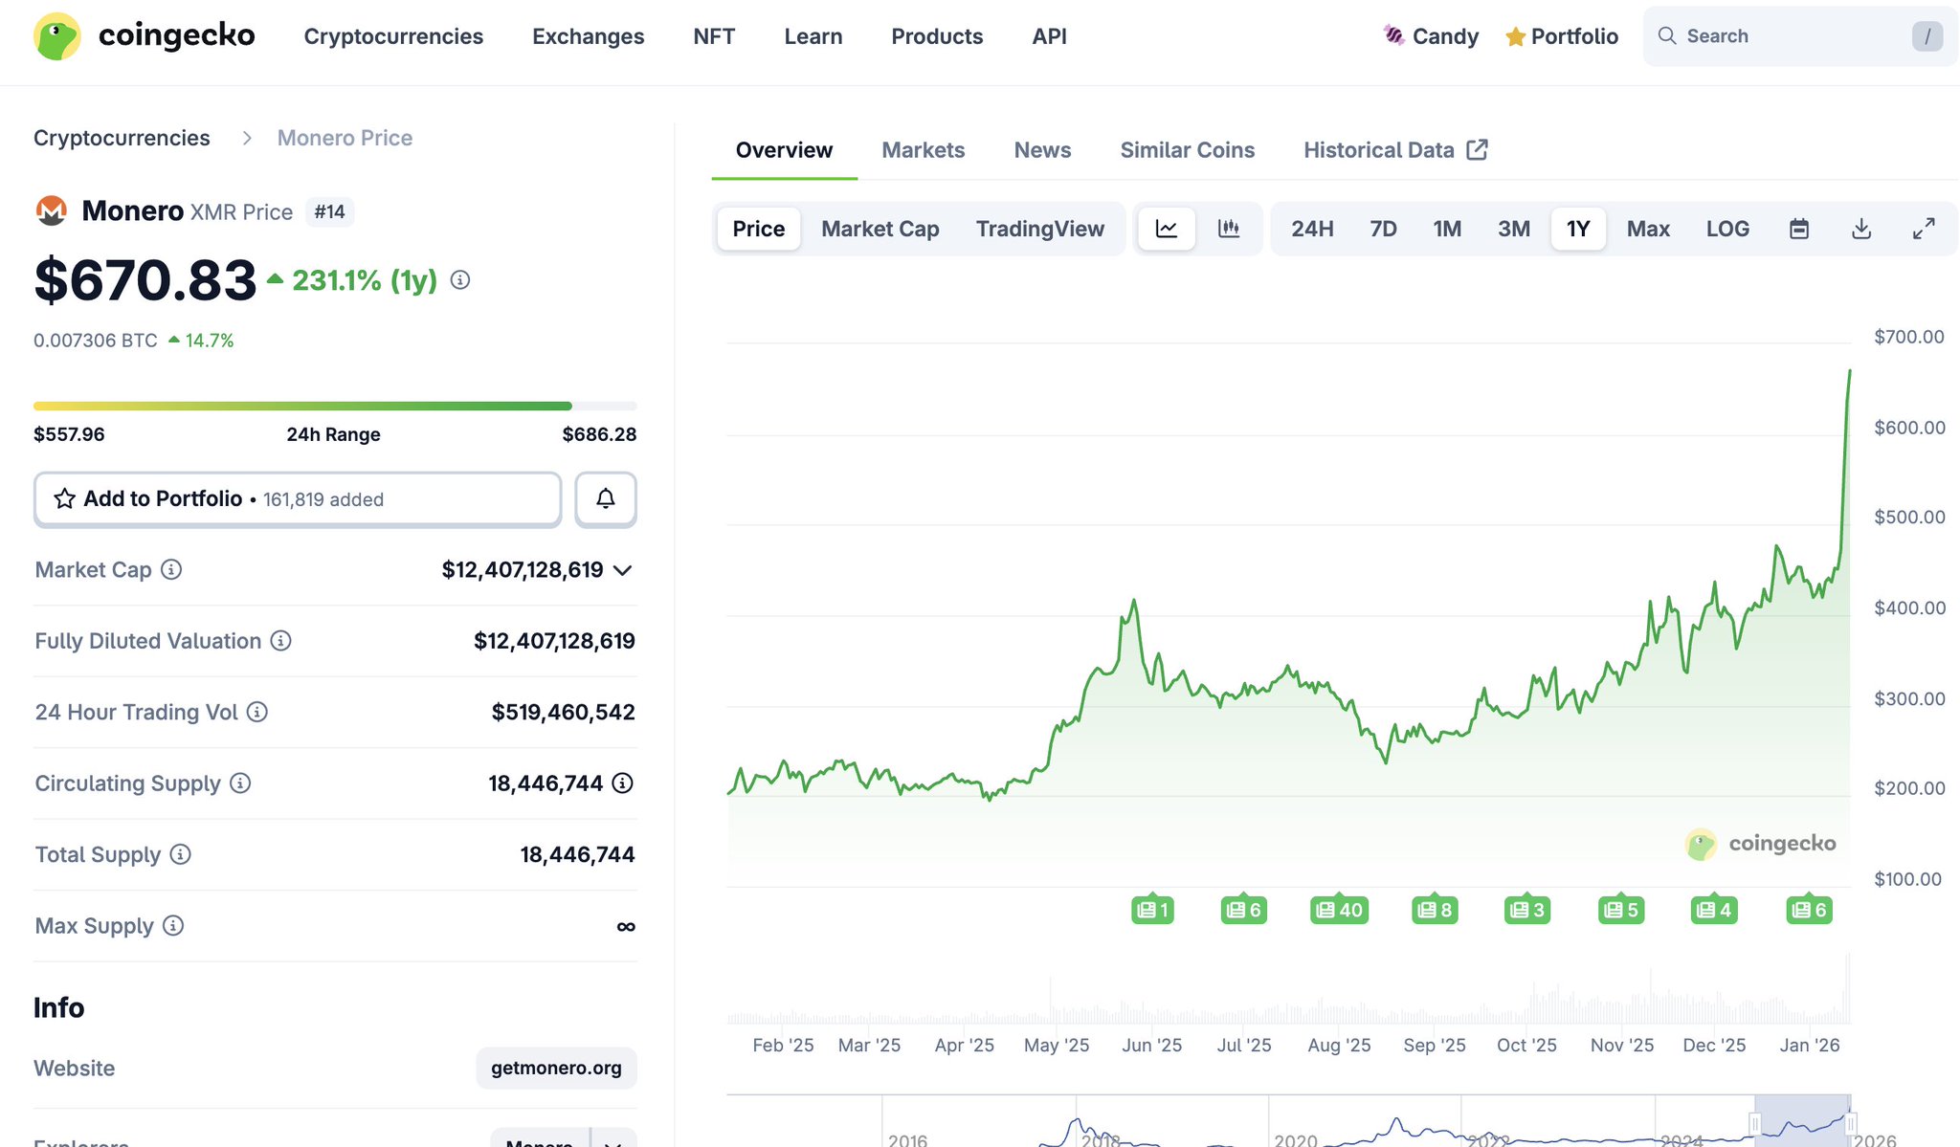1960x1147 pixels.
Task: Open the Similar Coins tab
Action: point(1187,150)
